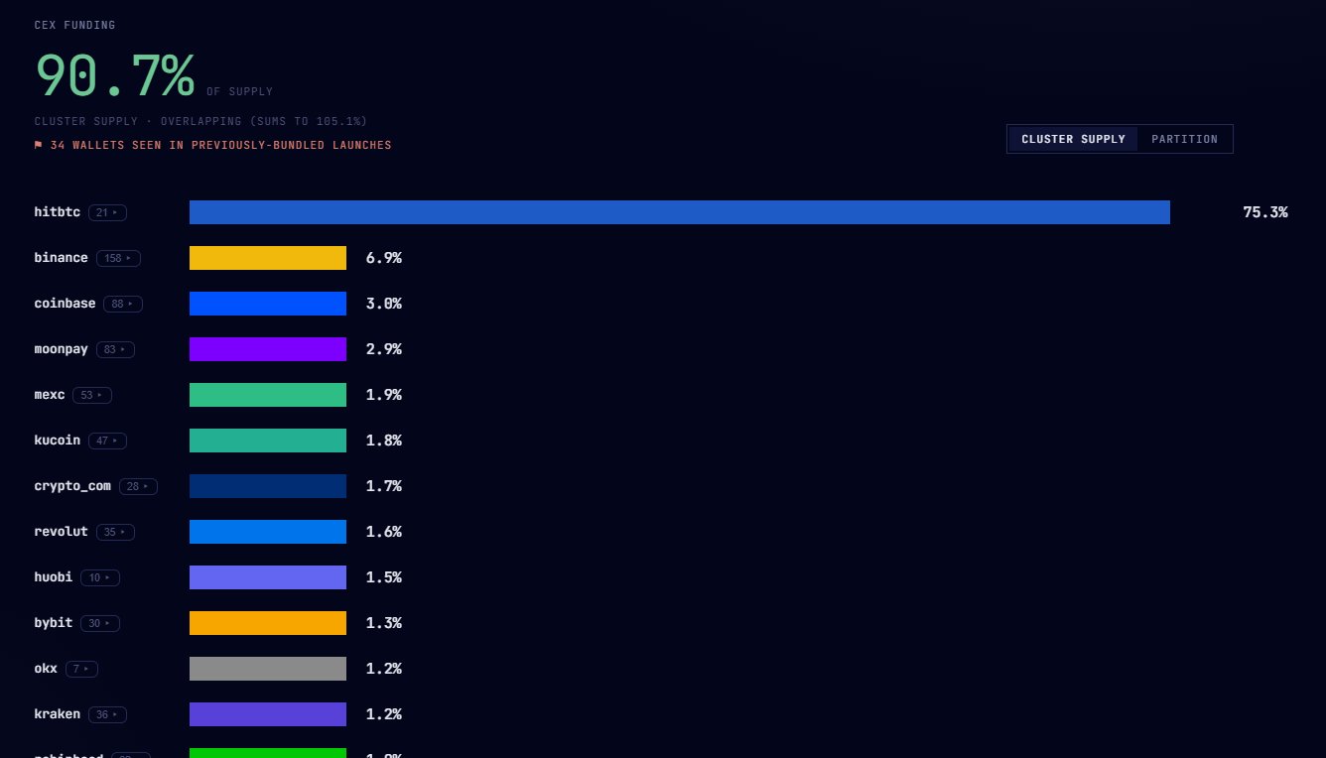Click the "OF SUPPLY" caption

pos(239,92)
